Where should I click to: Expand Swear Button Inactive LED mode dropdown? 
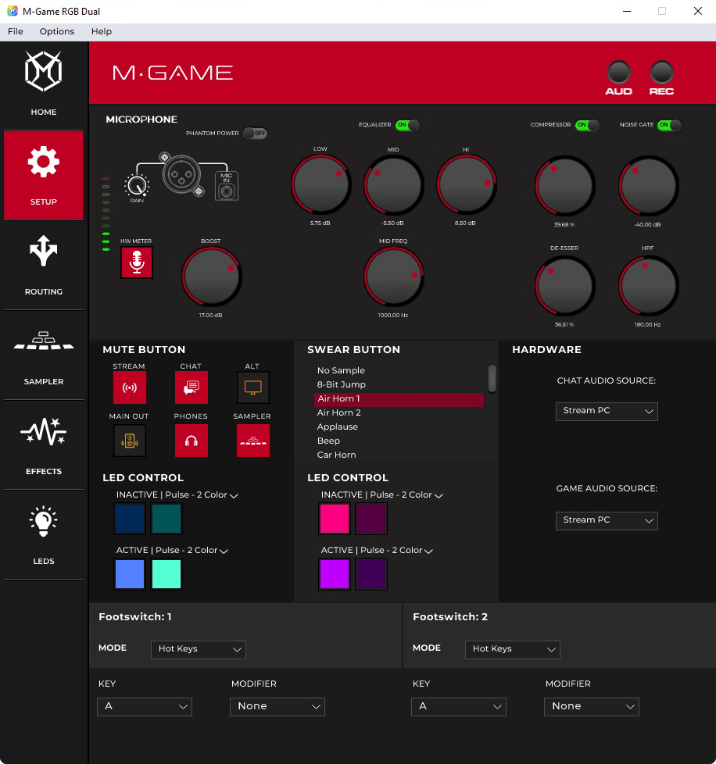tap(381, 495)
